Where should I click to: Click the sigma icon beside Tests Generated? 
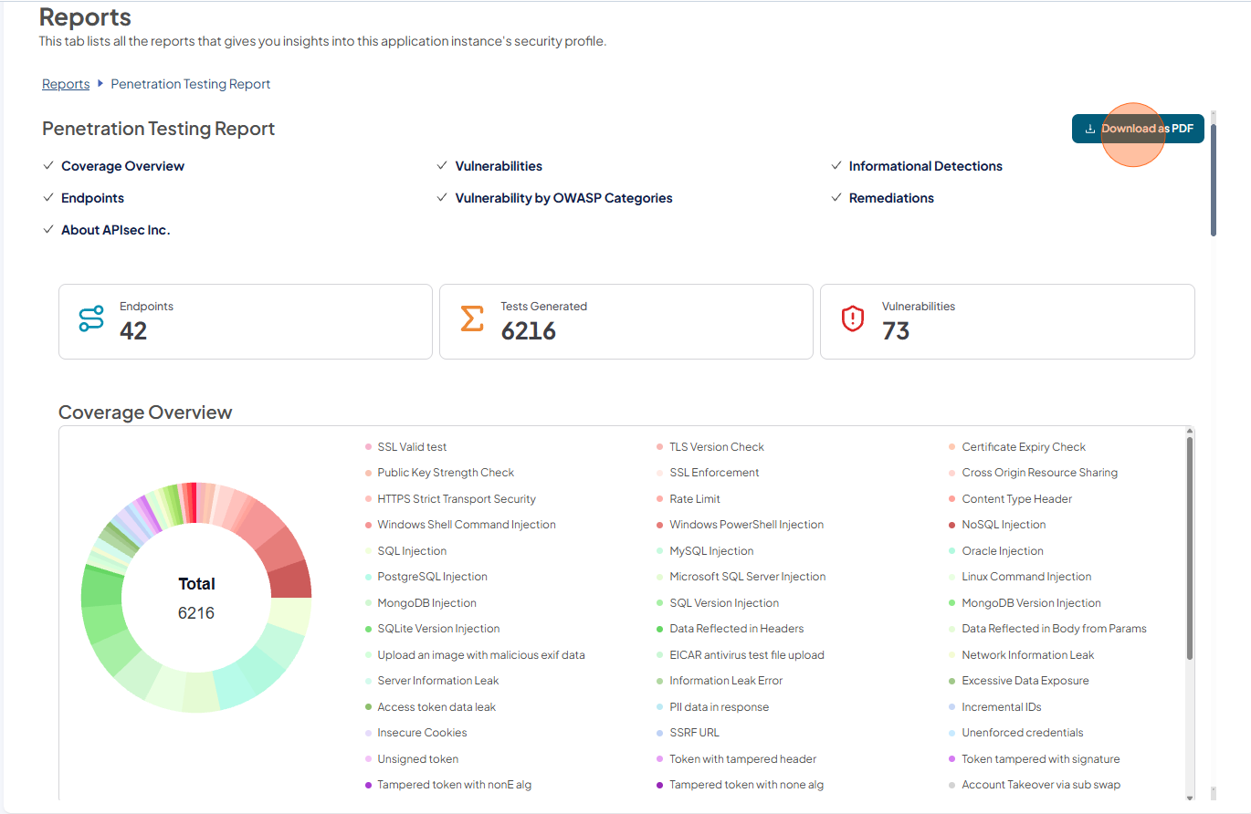point(472,318)
